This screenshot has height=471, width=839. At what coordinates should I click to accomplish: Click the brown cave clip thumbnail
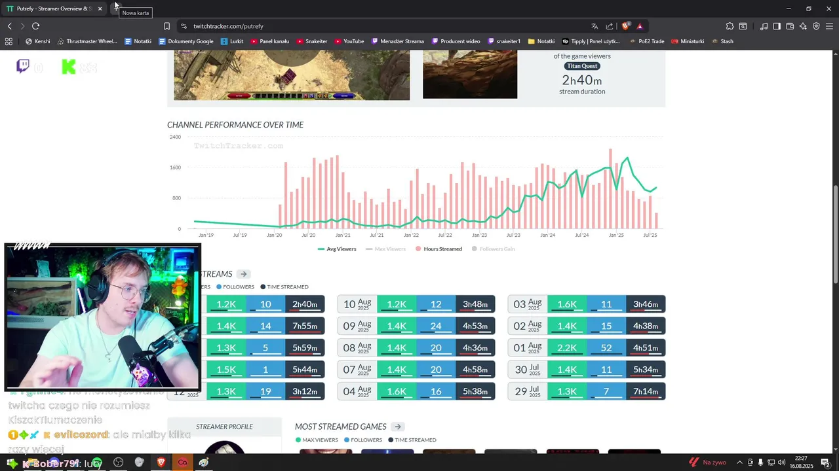pyautogui.click(x=470, y=75)
